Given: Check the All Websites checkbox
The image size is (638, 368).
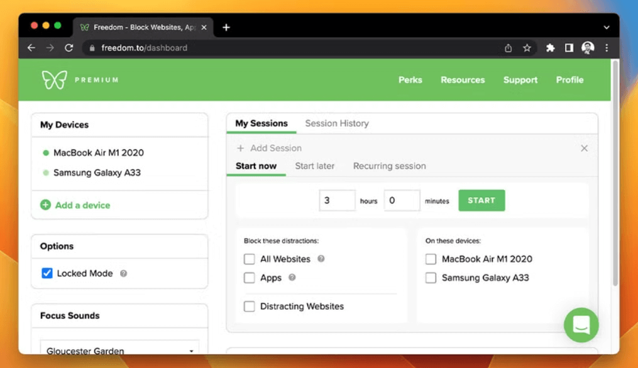Looking at the screenshot, I should pos(249,259).
